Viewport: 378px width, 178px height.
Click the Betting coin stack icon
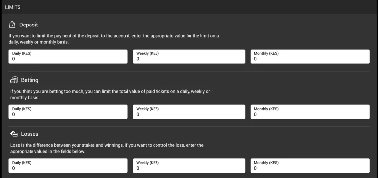pos(14,80)
